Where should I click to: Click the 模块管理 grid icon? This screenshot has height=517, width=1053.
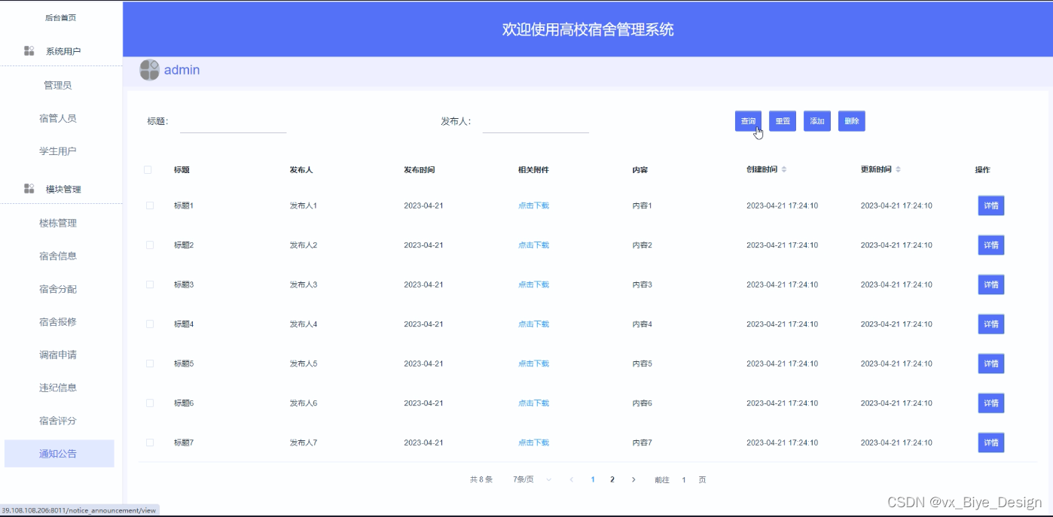pos(29,189)
